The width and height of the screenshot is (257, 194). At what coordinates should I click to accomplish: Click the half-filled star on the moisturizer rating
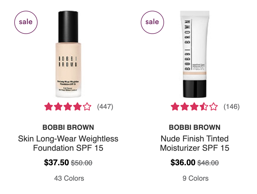point(204,107)
